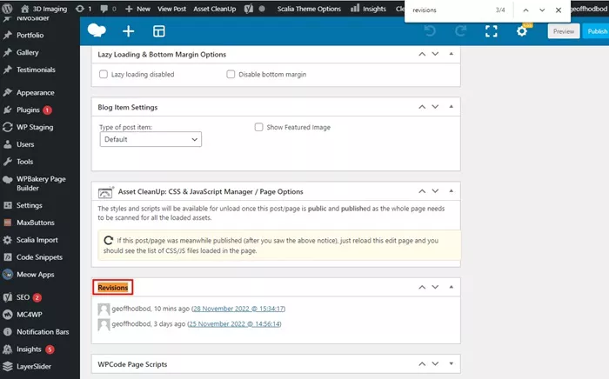This screenshot has height=379, width=609.
Task: Tick Disable bottom margin checkbox
Action: pos(231,74)
